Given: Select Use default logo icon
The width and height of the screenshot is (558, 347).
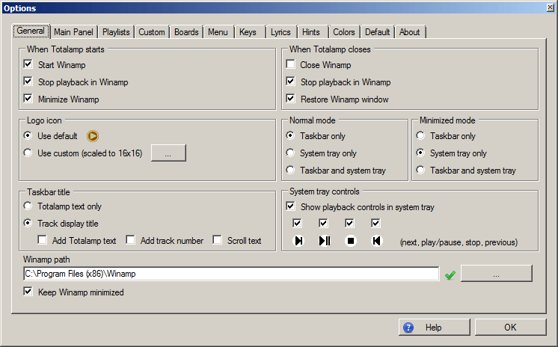Looking at the screenshot, I should (28, 135).
